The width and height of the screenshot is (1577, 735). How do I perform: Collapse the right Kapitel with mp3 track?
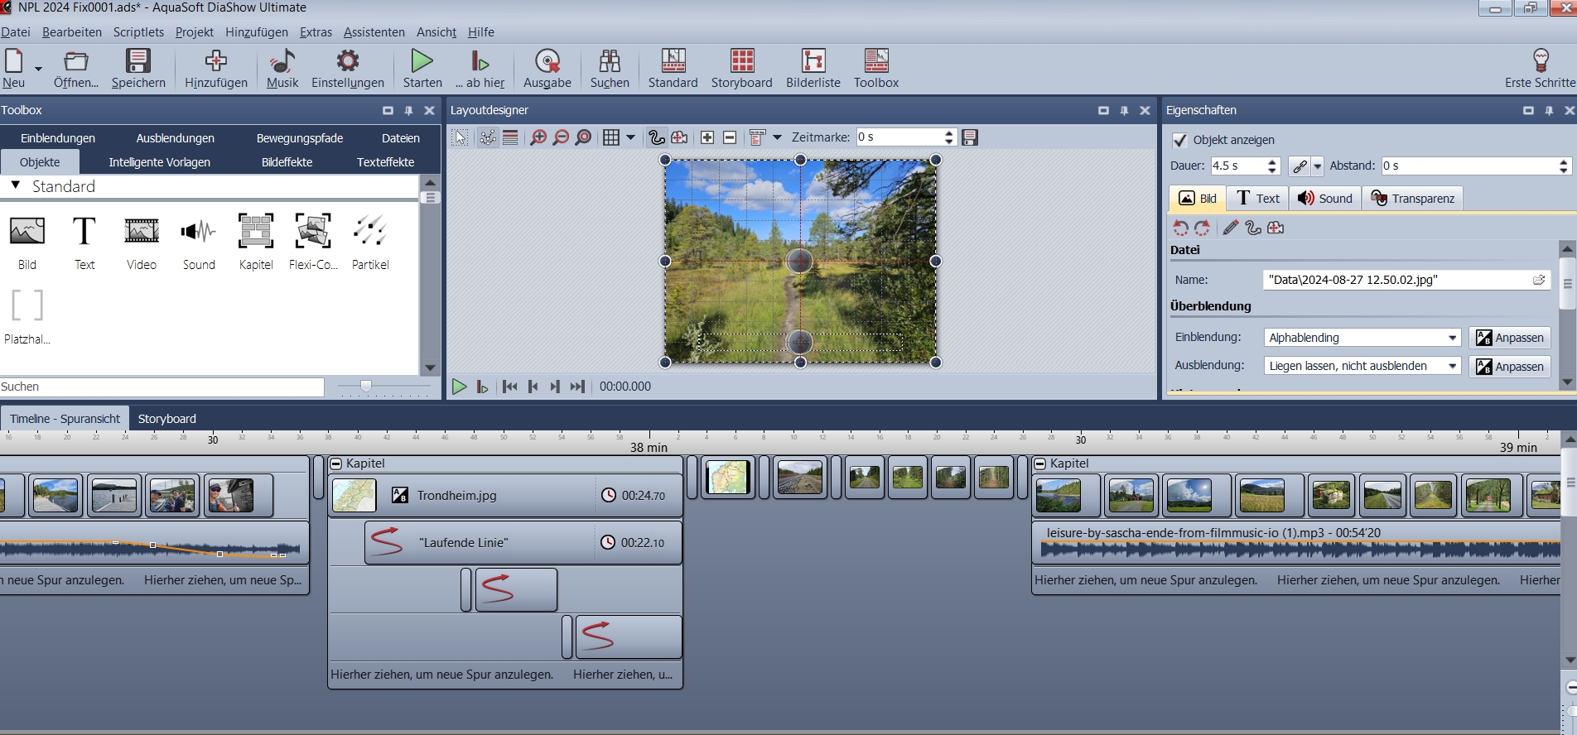[x=1040, y=464]
